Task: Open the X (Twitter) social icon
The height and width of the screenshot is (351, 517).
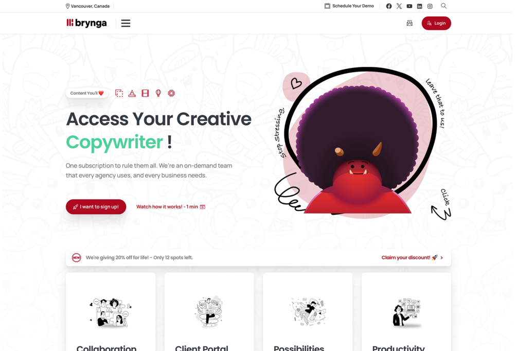Action: (399, 6)
